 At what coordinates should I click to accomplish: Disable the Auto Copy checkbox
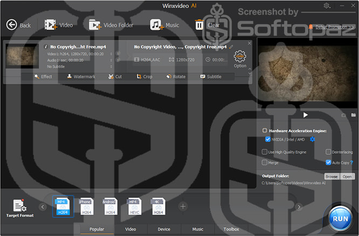[x=328, y=162]
